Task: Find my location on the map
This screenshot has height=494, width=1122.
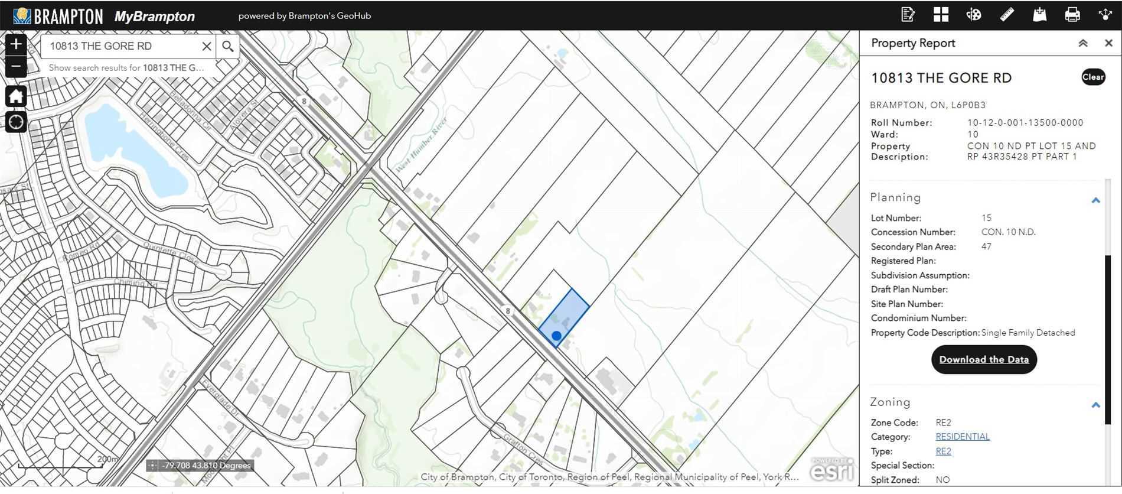Action: click(16, 122)
